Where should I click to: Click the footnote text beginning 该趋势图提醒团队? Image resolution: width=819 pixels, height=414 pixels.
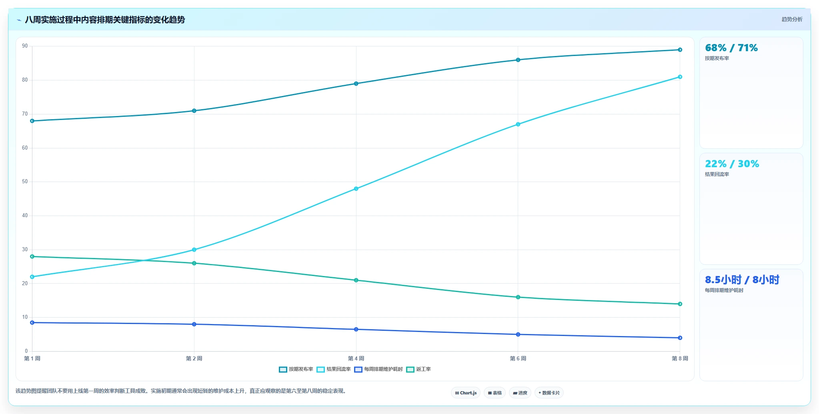[181, 391]
